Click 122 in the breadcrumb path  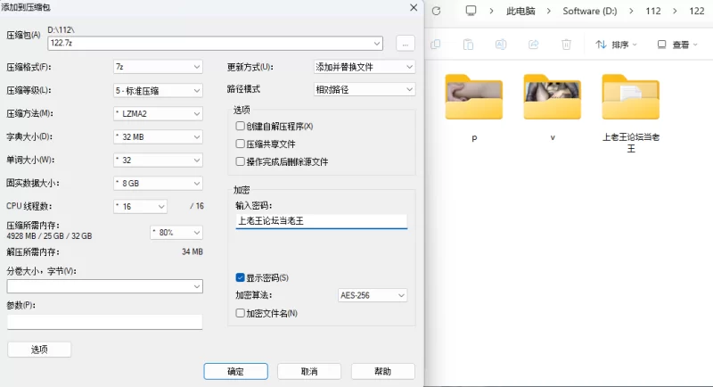click(x=697, y=11)
